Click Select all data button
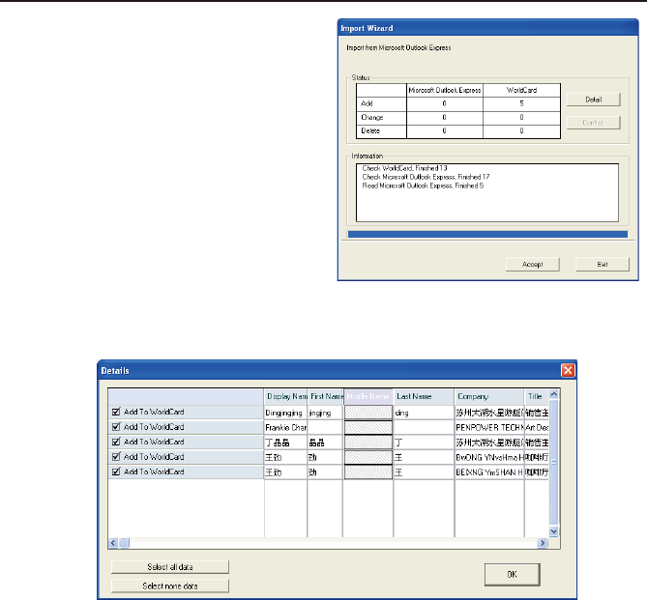This screenshot has width=647, height=600. [170, 567]
